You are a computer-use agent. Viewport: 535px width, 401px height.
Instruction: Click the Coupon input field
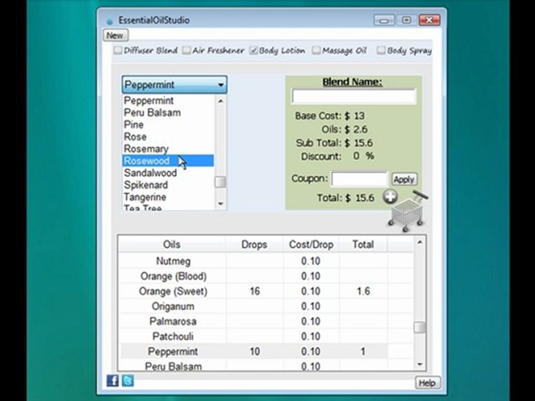[359, 179]
